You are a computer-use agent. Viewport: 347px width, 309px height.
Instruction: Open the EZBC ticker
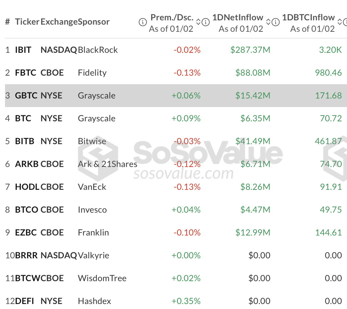coord(26,233)
